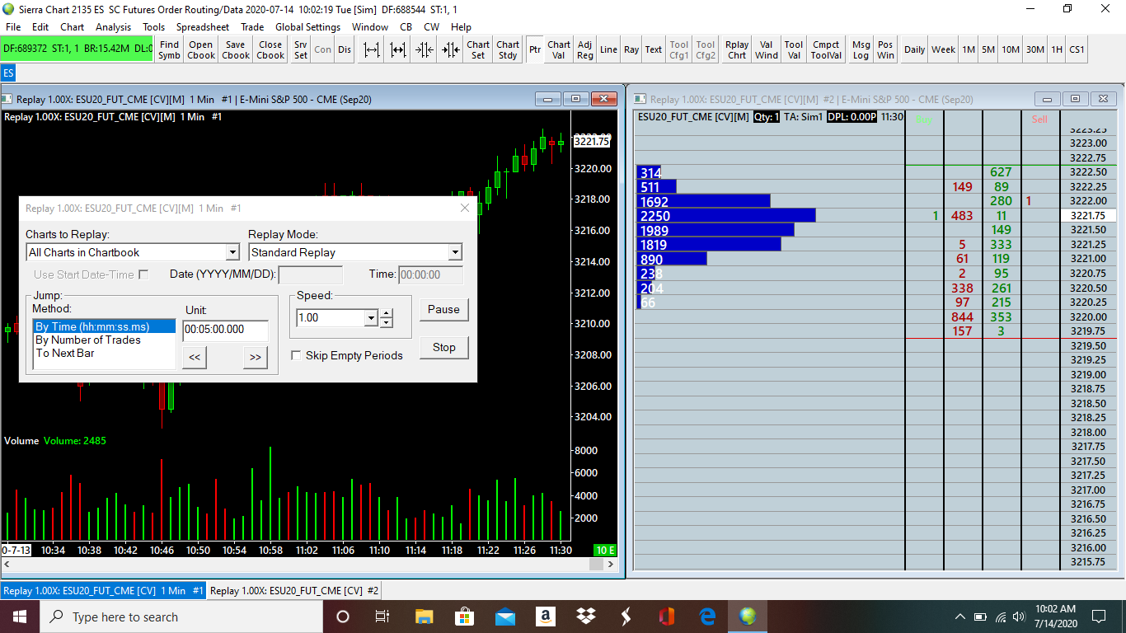Click the lightning-bolt icon on the taskbar
Image resolution: width=1126 pixels, height=633 pixels.
(x=626, y=617)
